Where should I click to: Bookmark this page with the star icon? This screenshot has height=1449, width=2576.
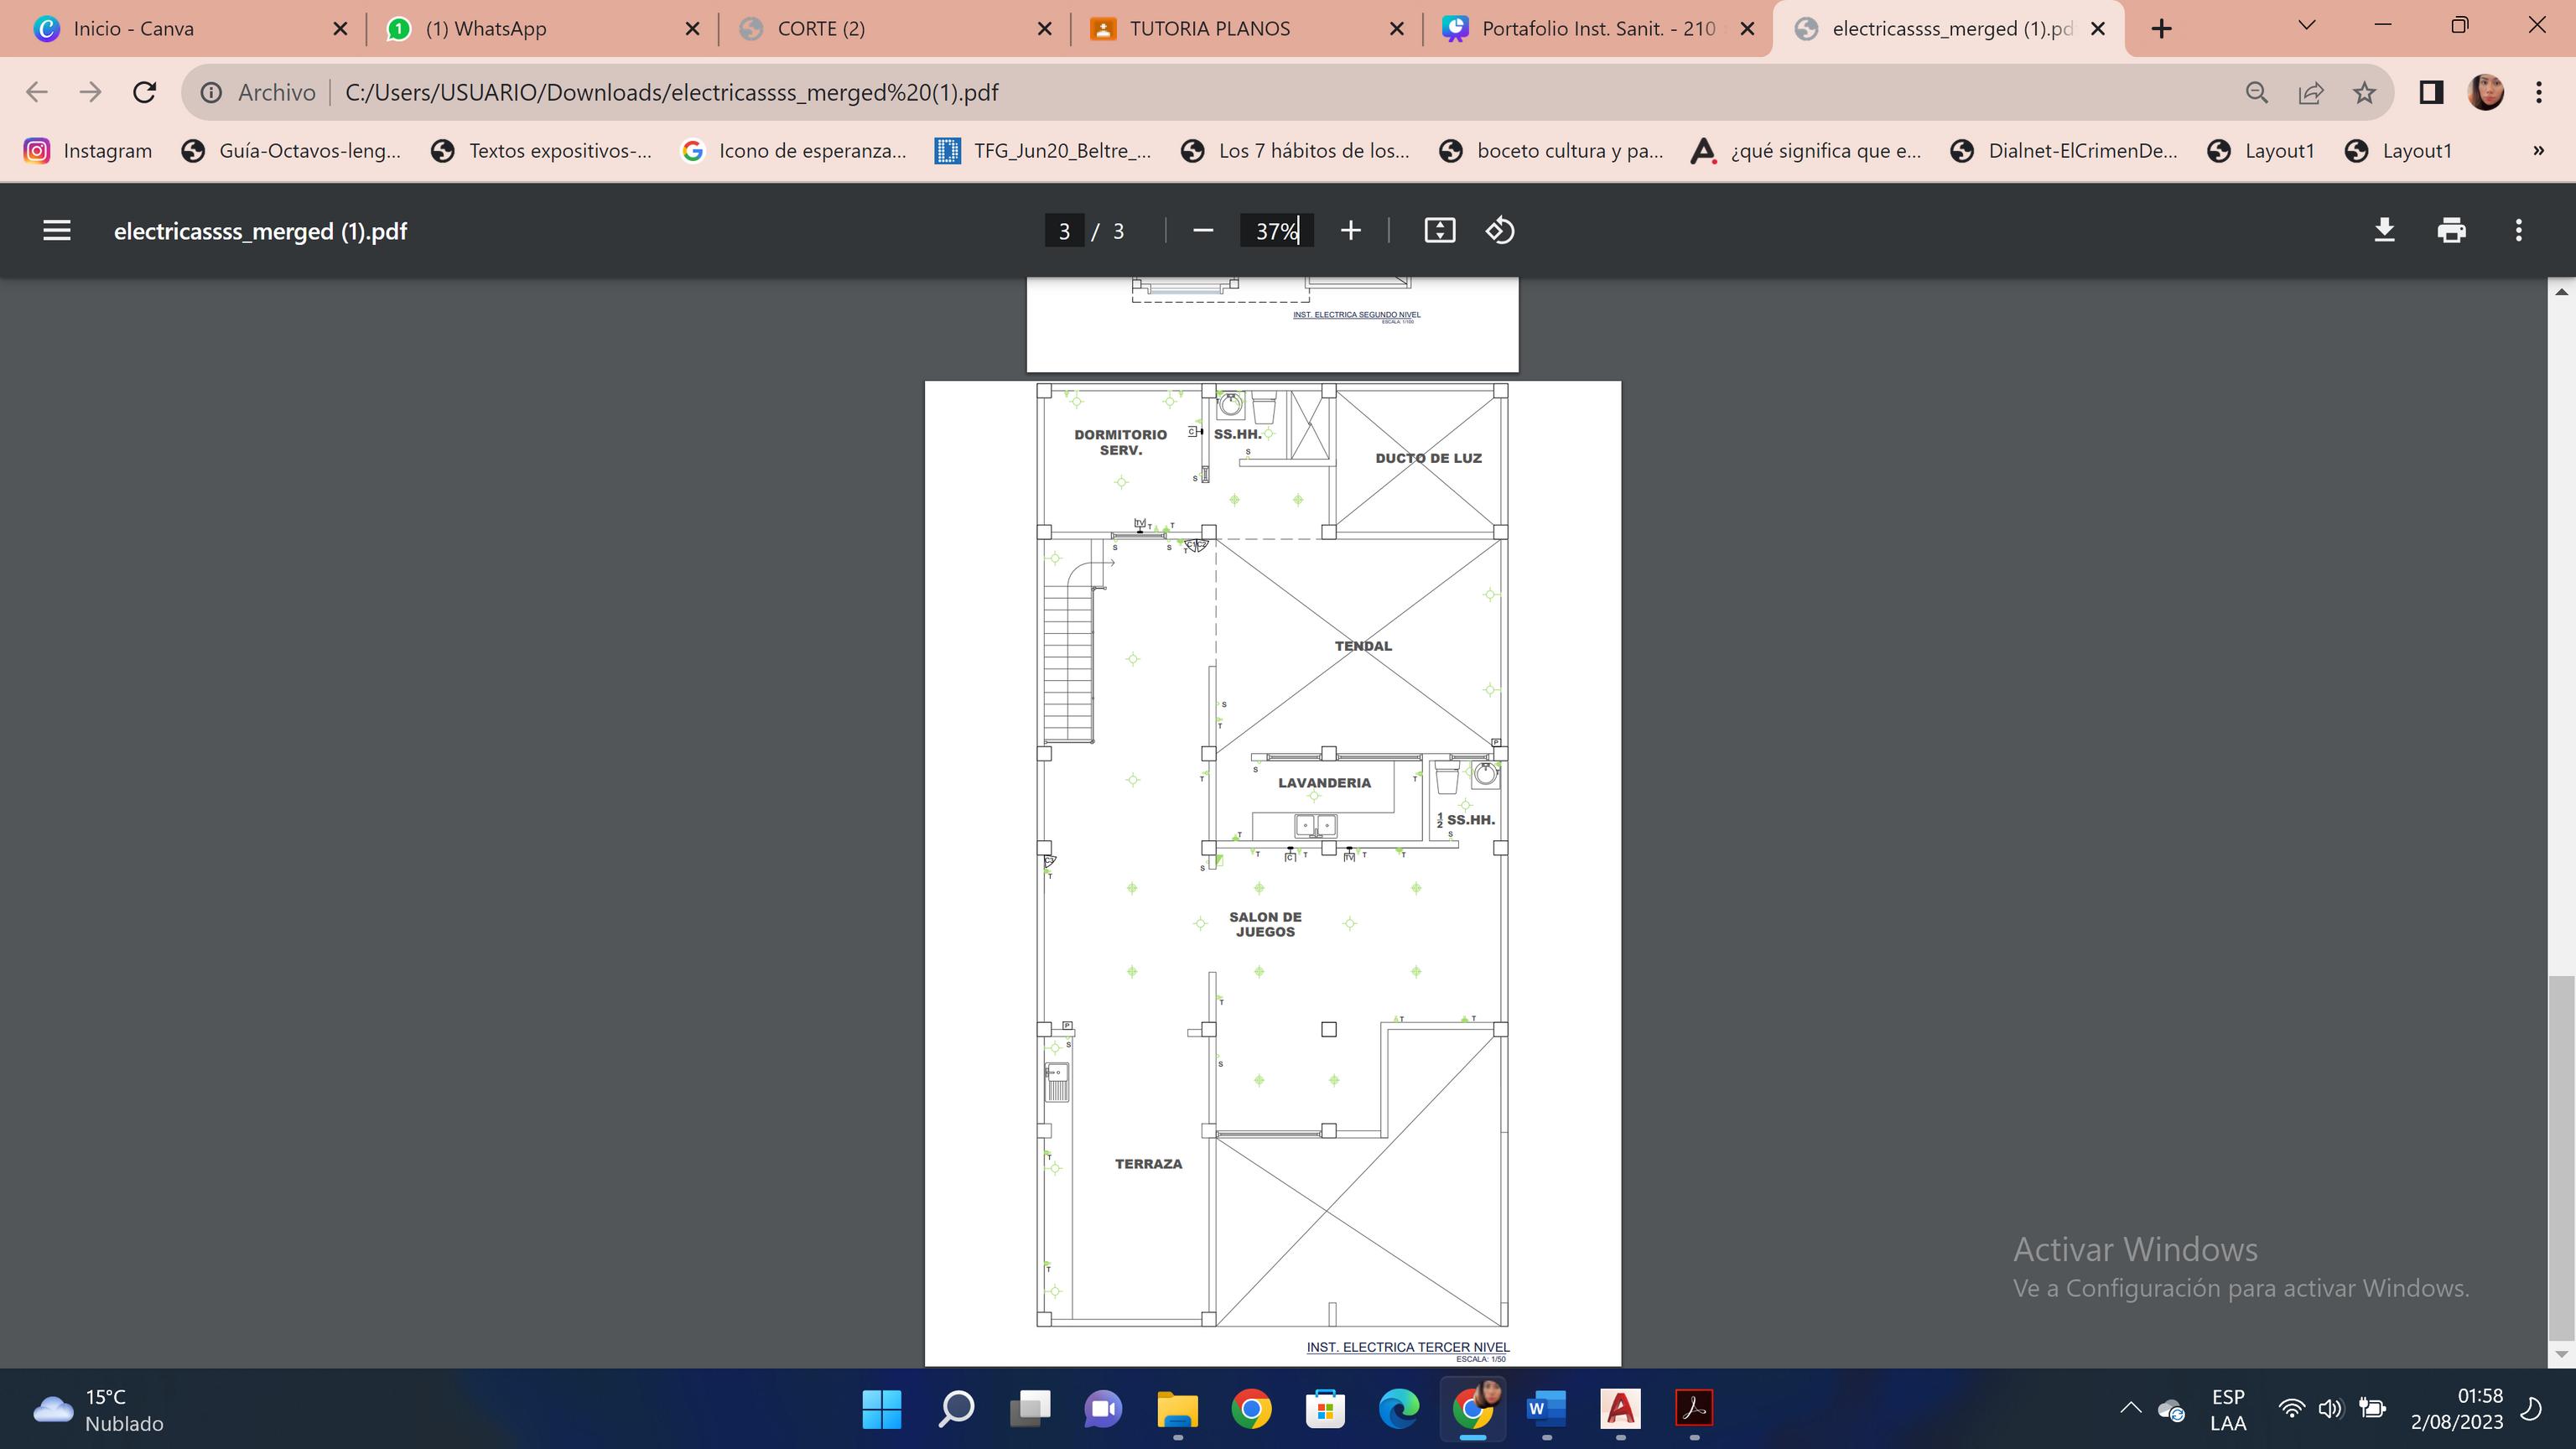tap(2364, 93)
